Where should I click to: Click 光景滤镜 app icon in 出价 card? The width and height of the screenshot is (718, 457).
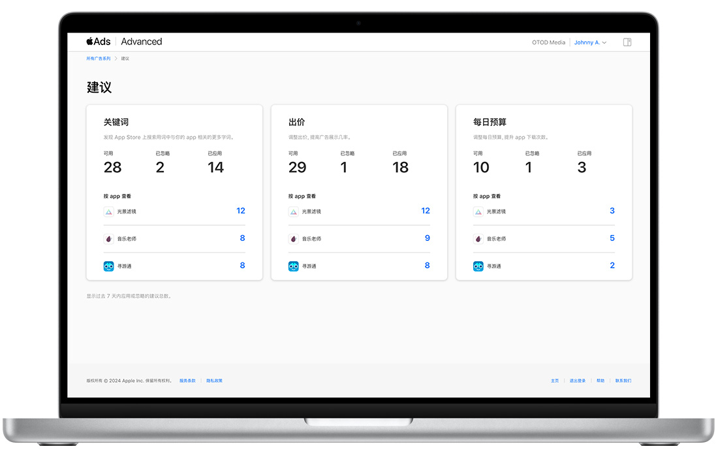point(294,212)
